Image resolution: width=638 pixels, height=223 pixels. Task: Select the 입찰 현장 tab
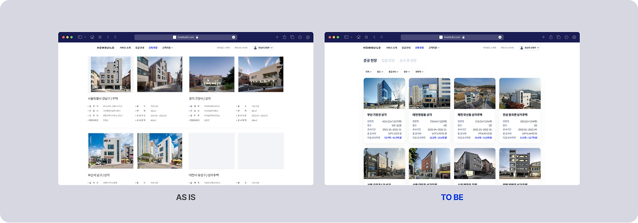tap(388, 61)
